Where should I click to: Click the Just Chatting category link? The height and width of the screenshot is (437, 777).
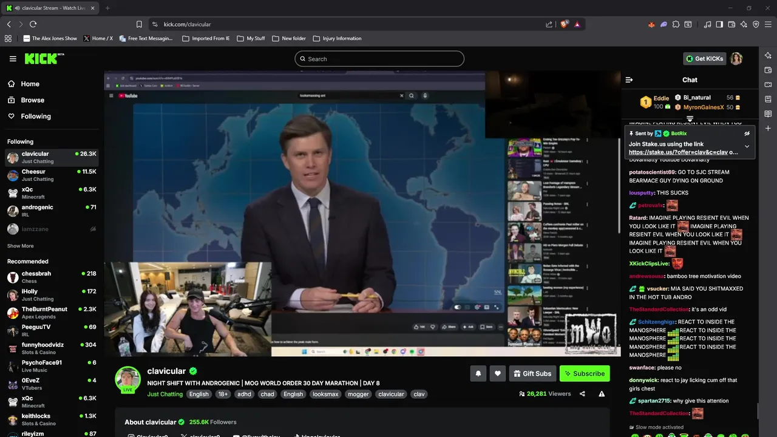[x=165, y=394]
